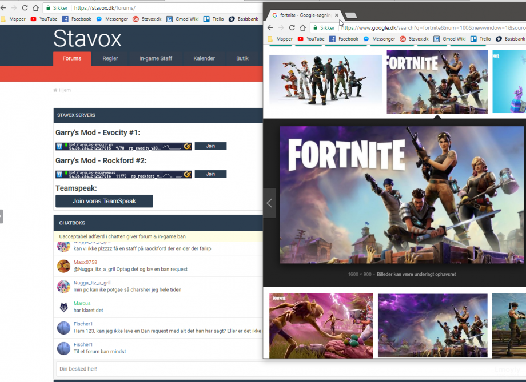Click 'Billeder kan være underlagt ophavsret' text

416,275
